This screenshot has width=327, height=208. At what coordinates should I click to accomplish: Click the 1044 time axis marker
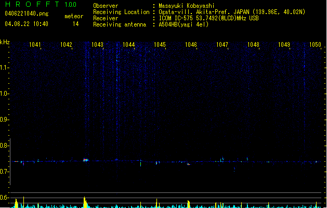pos(129,44)
